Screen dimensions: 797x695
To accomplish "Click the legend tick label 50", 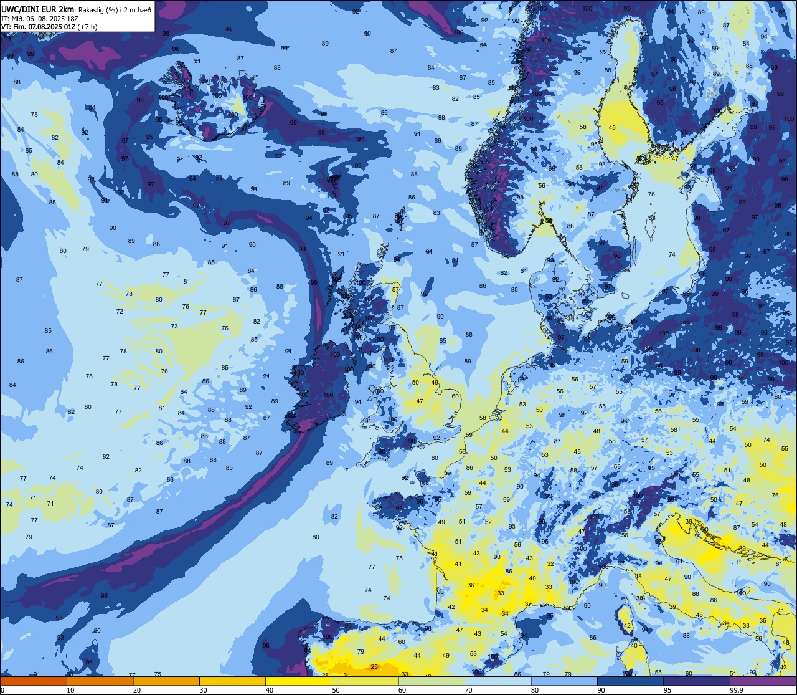I will pyautogui.click(x=336, y=690).
